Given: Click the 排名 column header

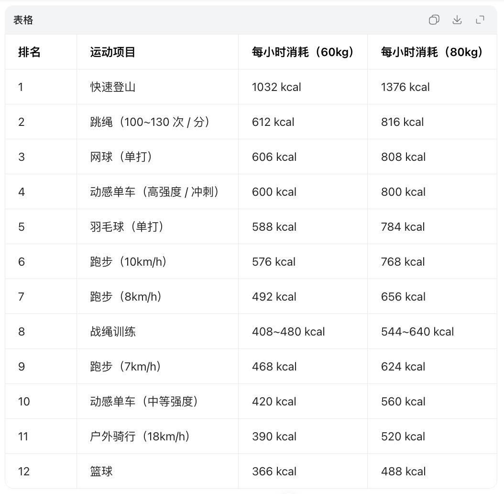Looking at the screenshot, I should coord(30,52).
